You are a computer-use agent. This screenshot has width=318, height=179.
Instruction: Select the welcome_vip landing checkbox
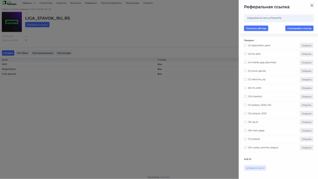tap(245, 79)
